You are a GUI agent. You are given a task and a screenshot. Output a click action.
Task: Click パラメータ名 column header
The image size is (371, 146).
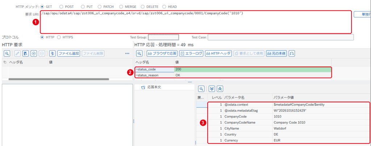pyautogui.click(x=247, y=98)
